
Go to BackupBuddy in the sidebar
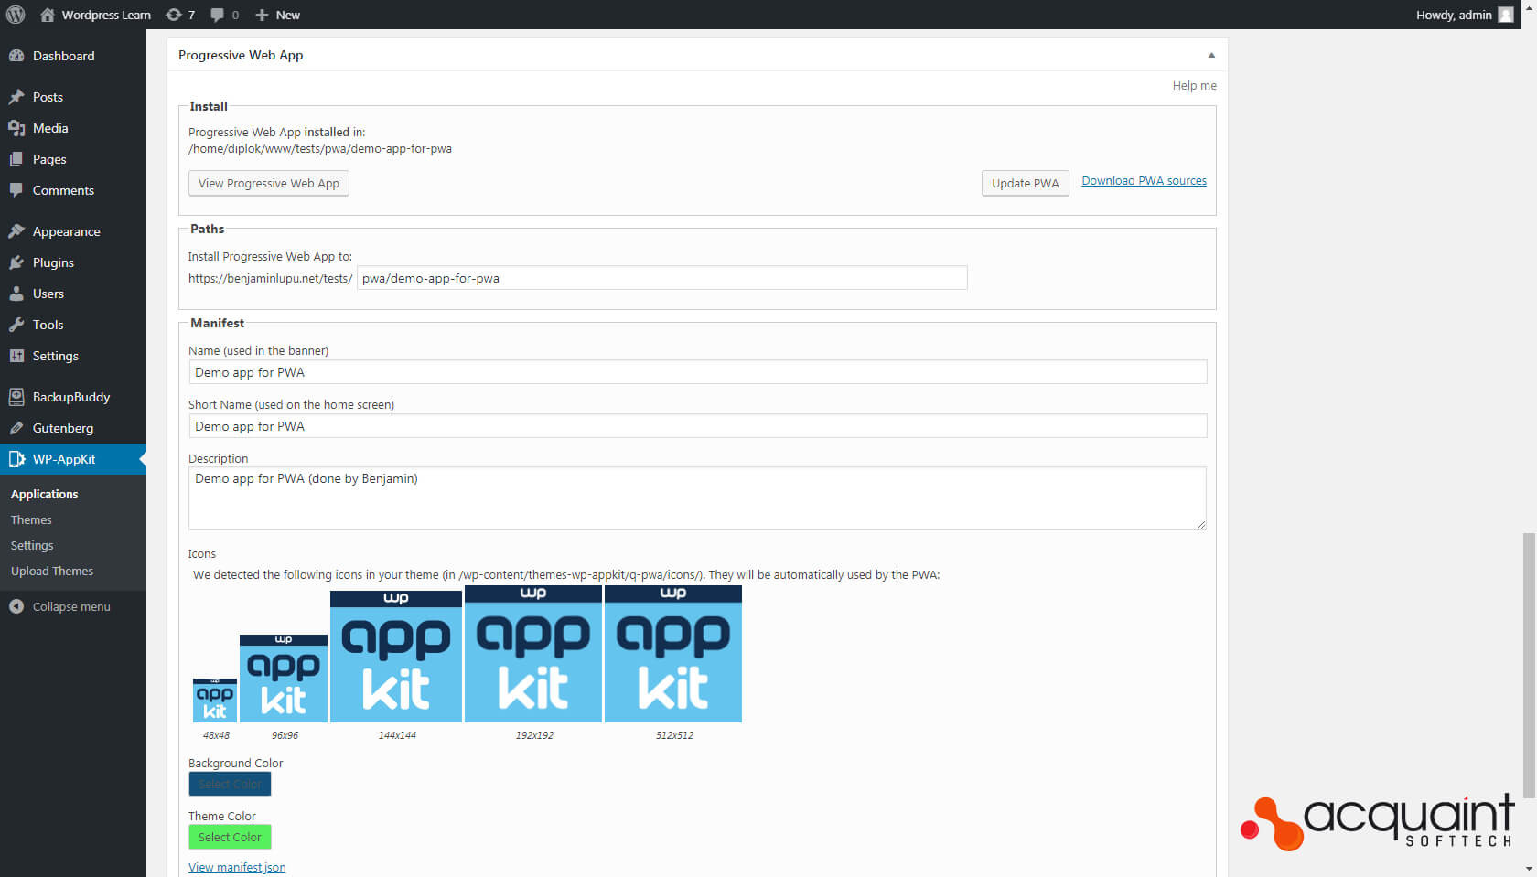70,397
